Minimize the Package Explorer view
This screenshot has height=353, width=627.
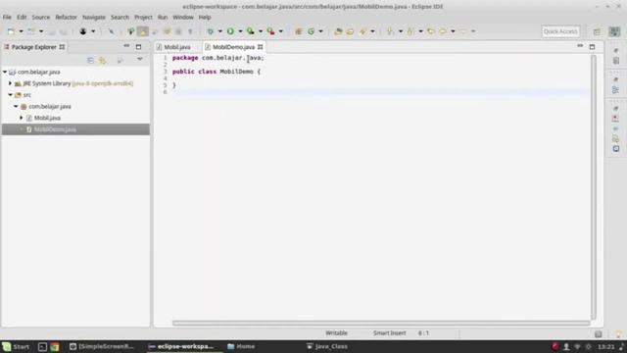(126, 46)
